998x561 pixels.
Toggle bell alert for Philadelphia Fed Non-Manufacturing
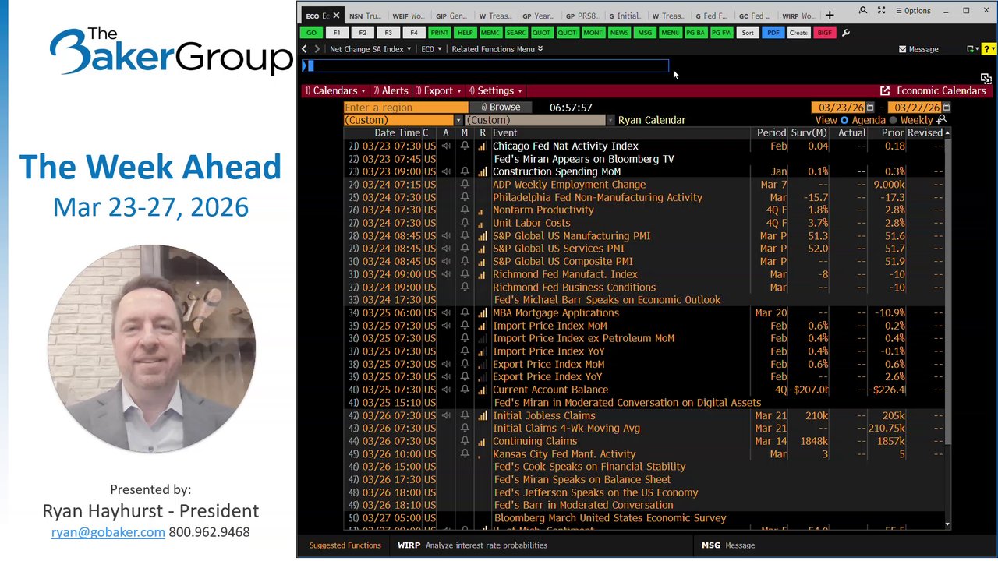pyautogui.click(x=465, y=197)
